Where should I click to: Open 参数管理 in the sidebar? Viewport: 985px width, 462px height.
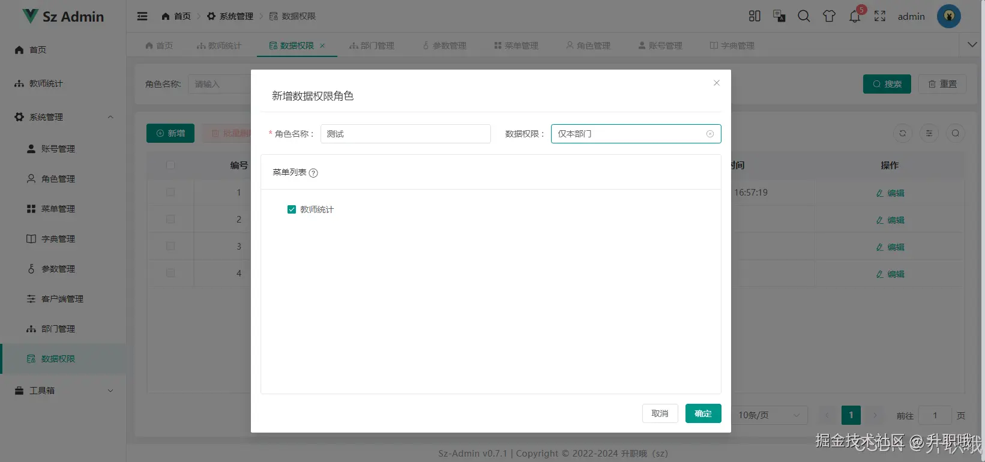click(63, 269)
